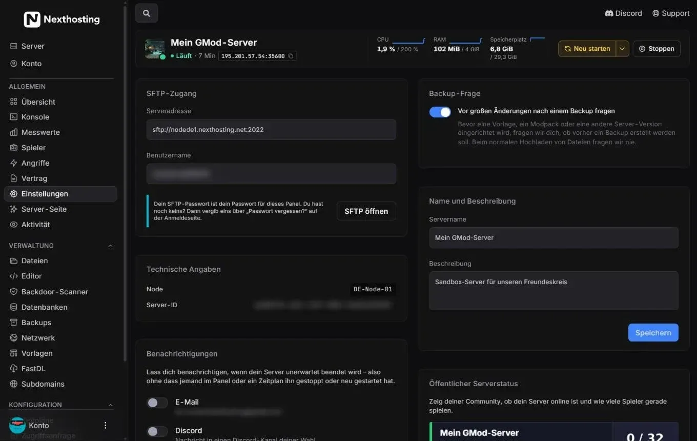
Task: Click the Servername input field
Action: 553,238
